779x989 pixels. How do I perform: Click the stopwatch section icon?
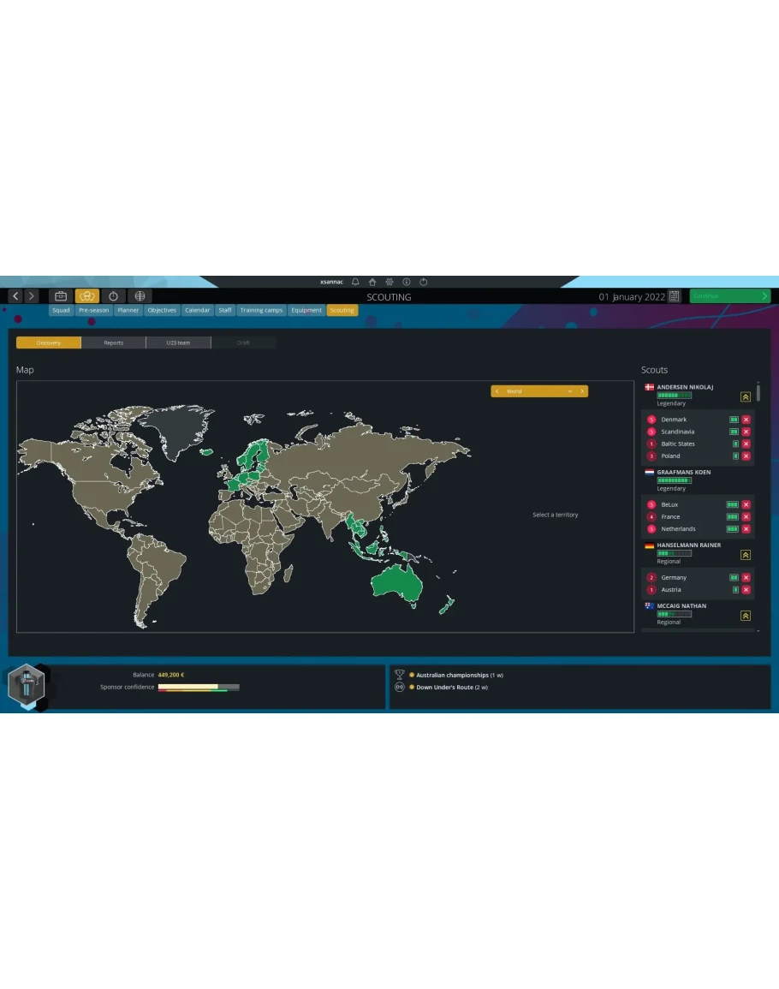tap(113, 296)
